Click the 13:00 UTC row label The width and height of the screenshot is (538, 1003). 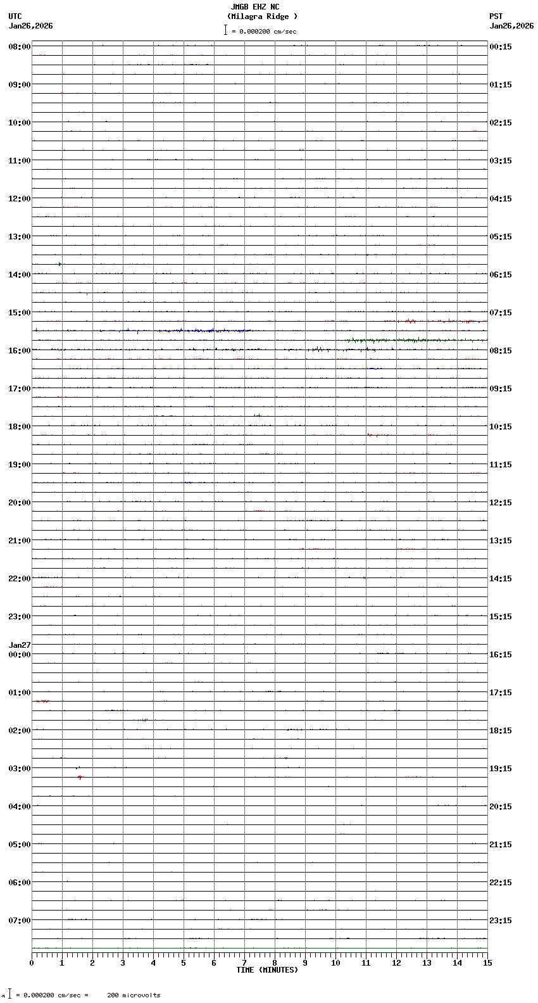pyautogui.click(x=20, y=237)
